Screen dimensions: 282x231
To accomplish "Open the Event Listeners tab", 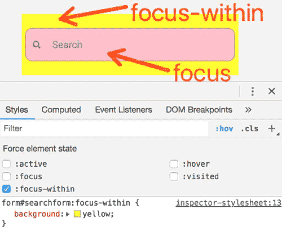I will pyautogui.click(x=124, y=110).
